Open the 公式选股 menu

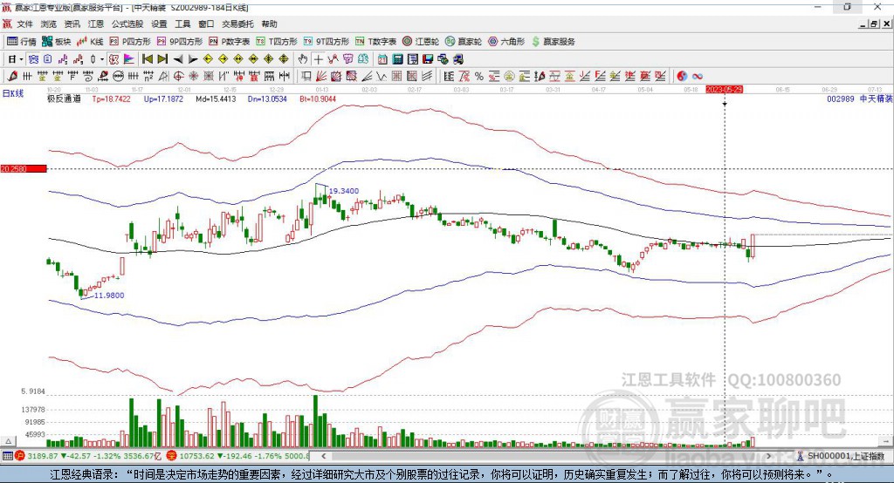(x=127, y=24)
